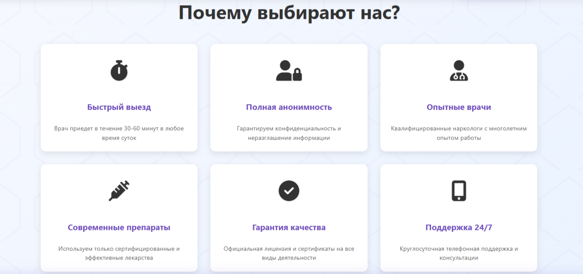The width and height of the screenshot is (583, 274).
Task: Select the heading Поддержка 24/7
Action: (x=459, y=227)
